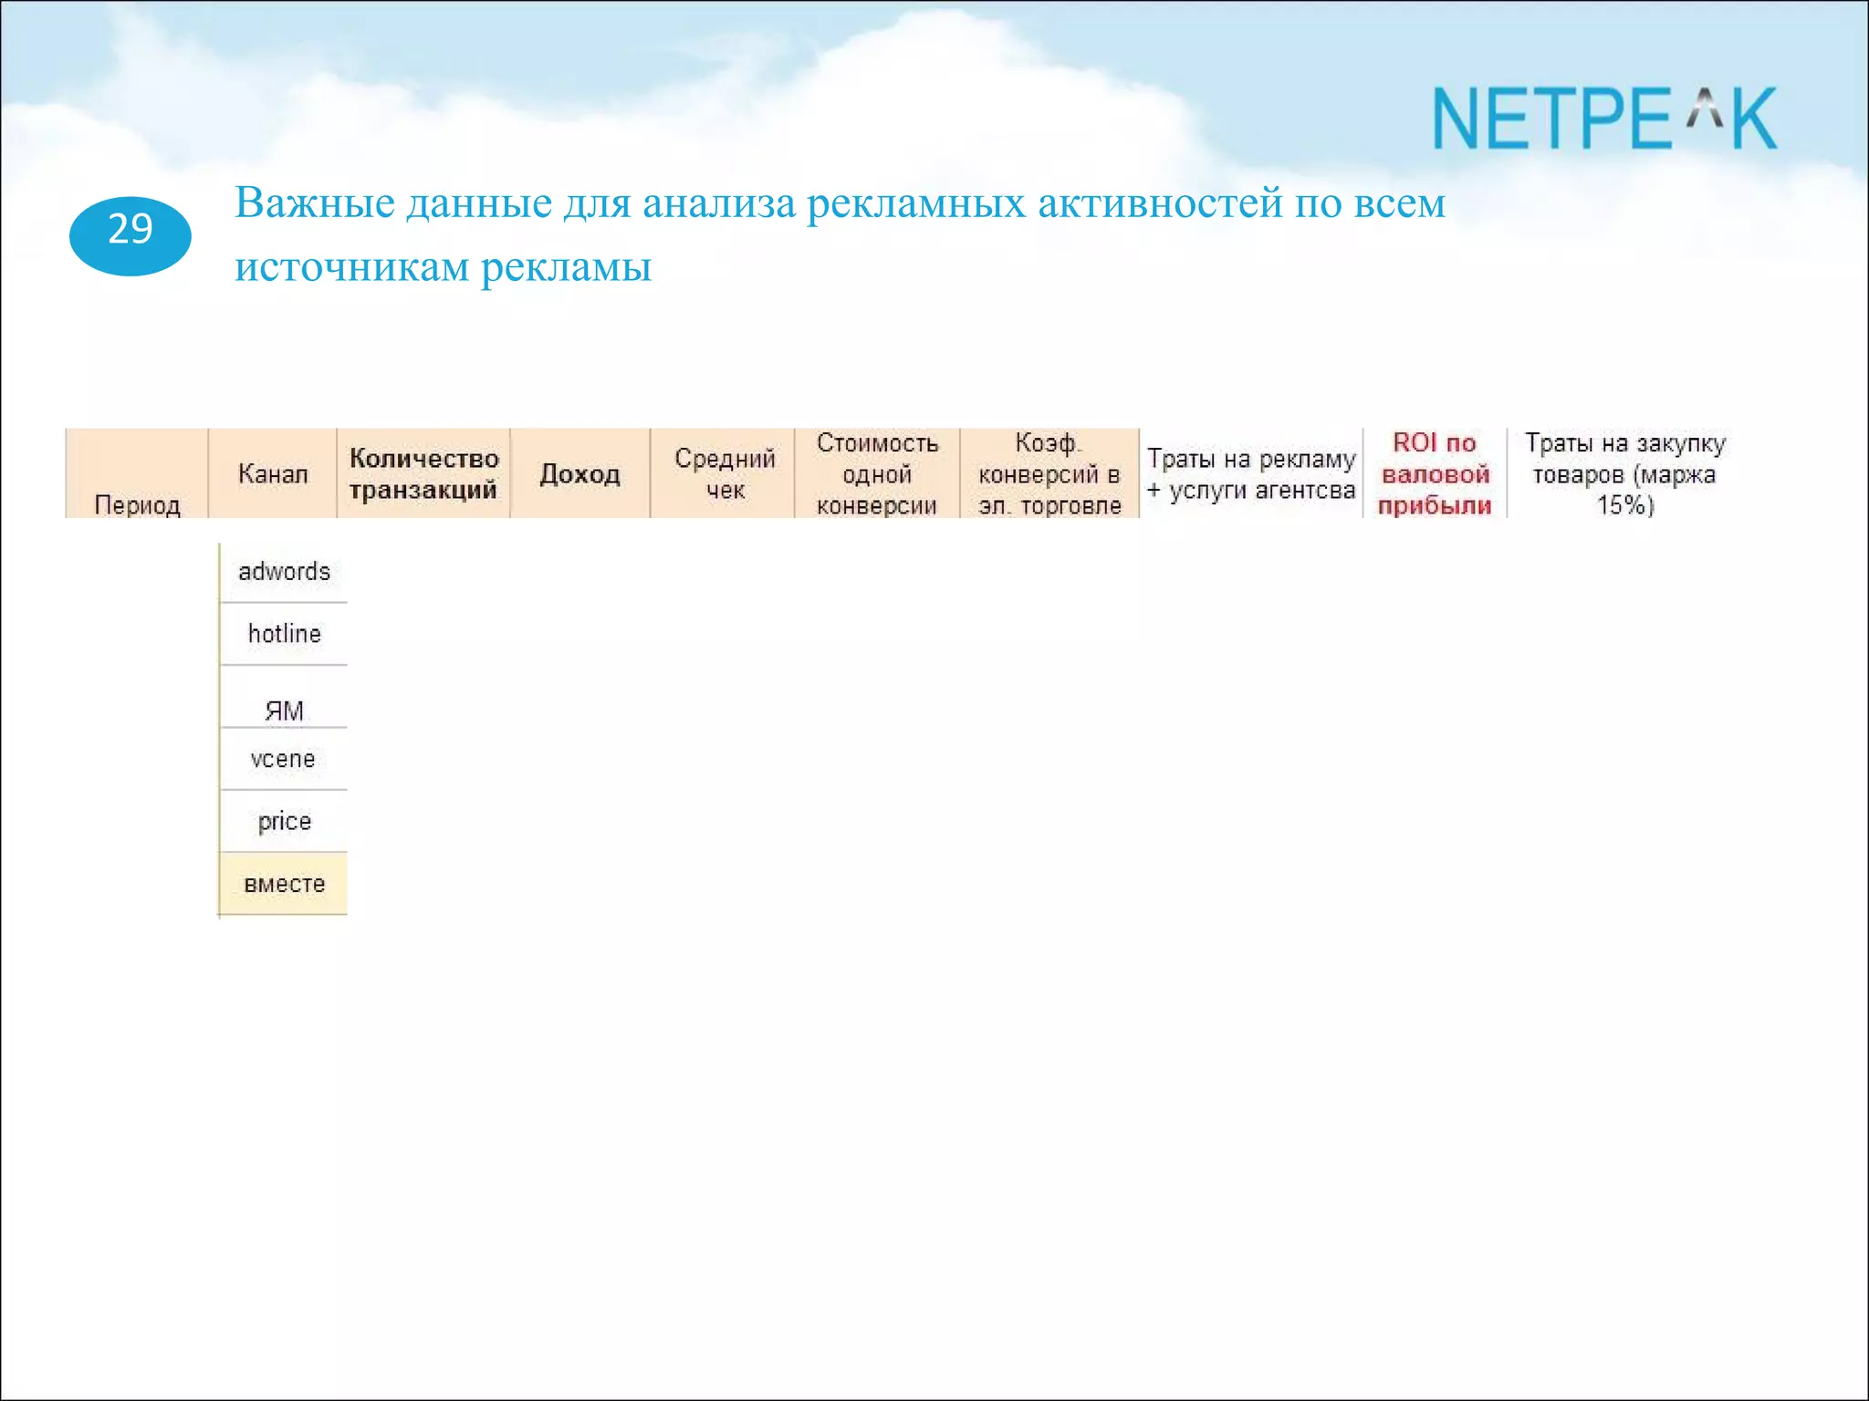Click the NETPEAK logo
Viewport: 1869px width, 1401px height.
(1603, 119)
